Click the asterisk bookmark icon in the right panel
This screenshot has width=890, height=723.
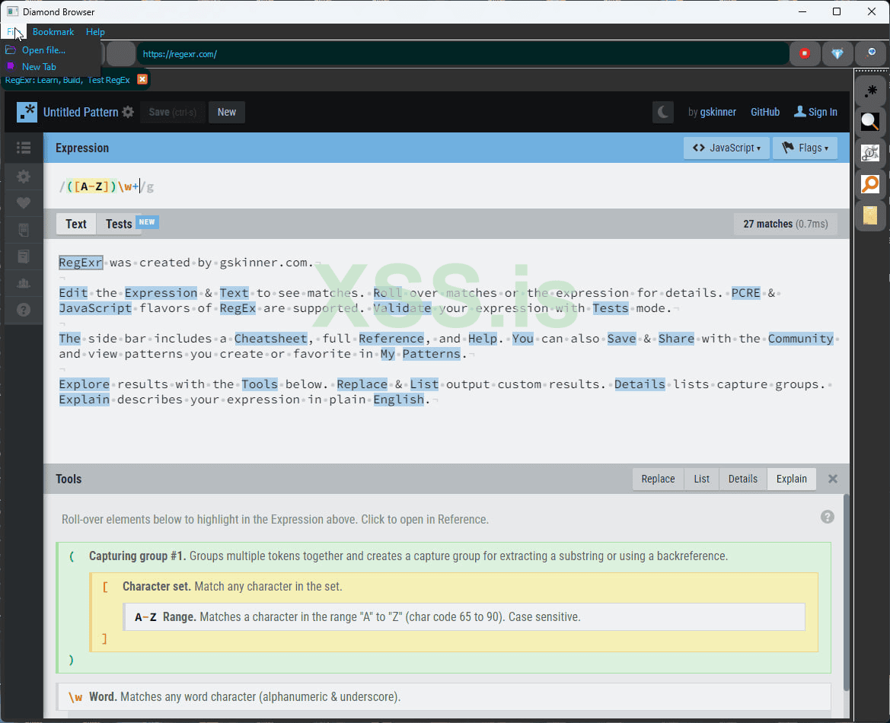point(870,91)
